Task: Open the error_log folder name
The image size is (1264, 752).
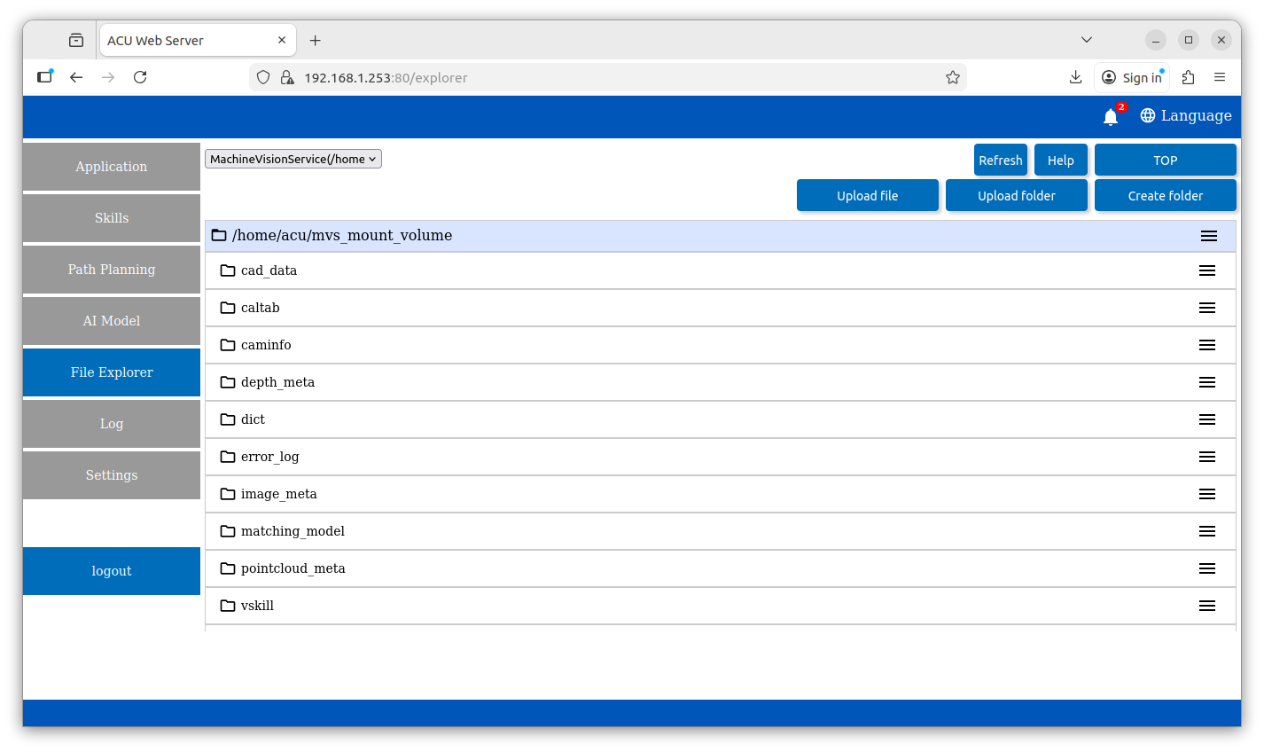Action: point(270,457)
